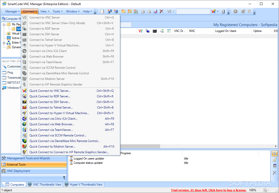
Task: Choose Quick Connect to SSH Server...
Action: click(70, 102)
